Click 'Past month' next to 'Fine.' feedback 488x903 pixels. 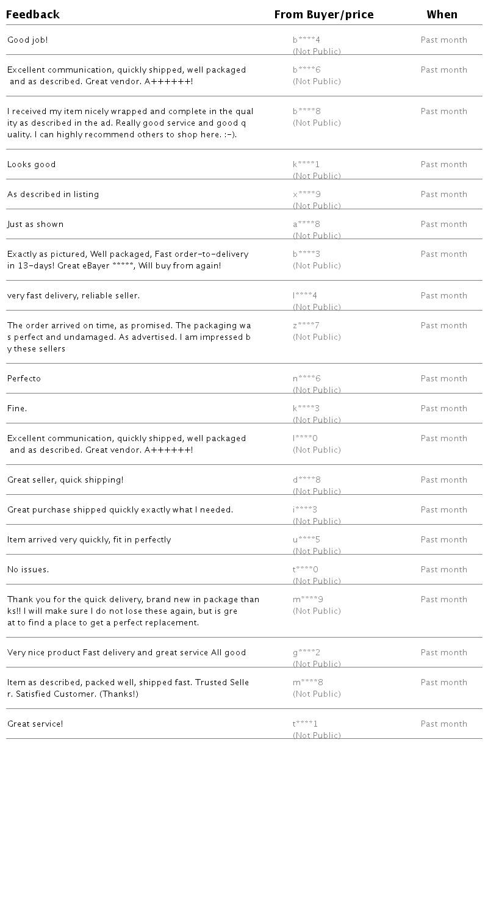point(443,409)
